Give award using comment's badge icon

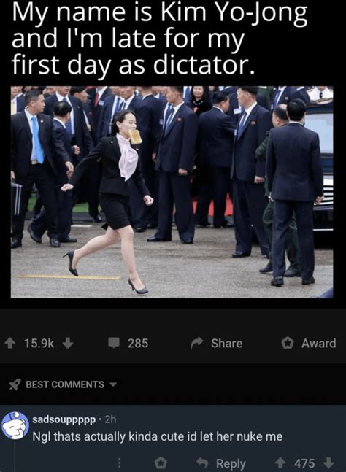point(161,463)
